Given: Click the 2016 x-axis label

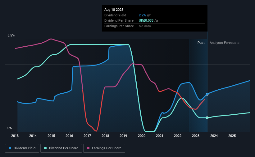Looking at the screenshot, I should pos(69,136).
